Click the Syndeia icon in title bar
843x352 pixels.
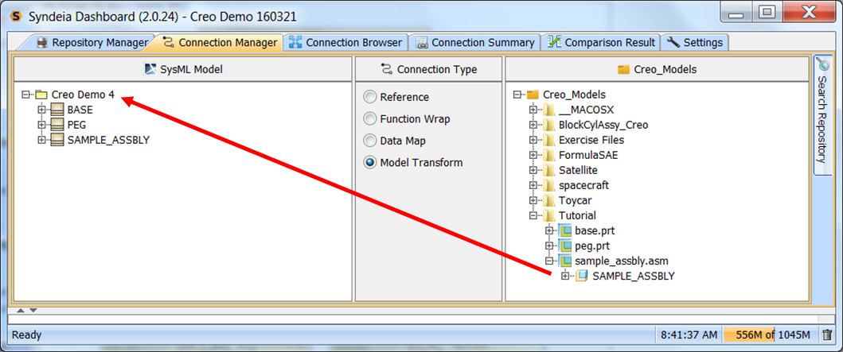[x=16, y=16]
